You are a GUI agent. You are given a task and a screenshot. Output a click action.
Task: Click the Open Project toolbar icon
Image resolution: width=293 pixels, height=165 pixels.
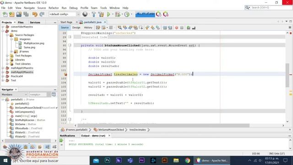[19, 14]
